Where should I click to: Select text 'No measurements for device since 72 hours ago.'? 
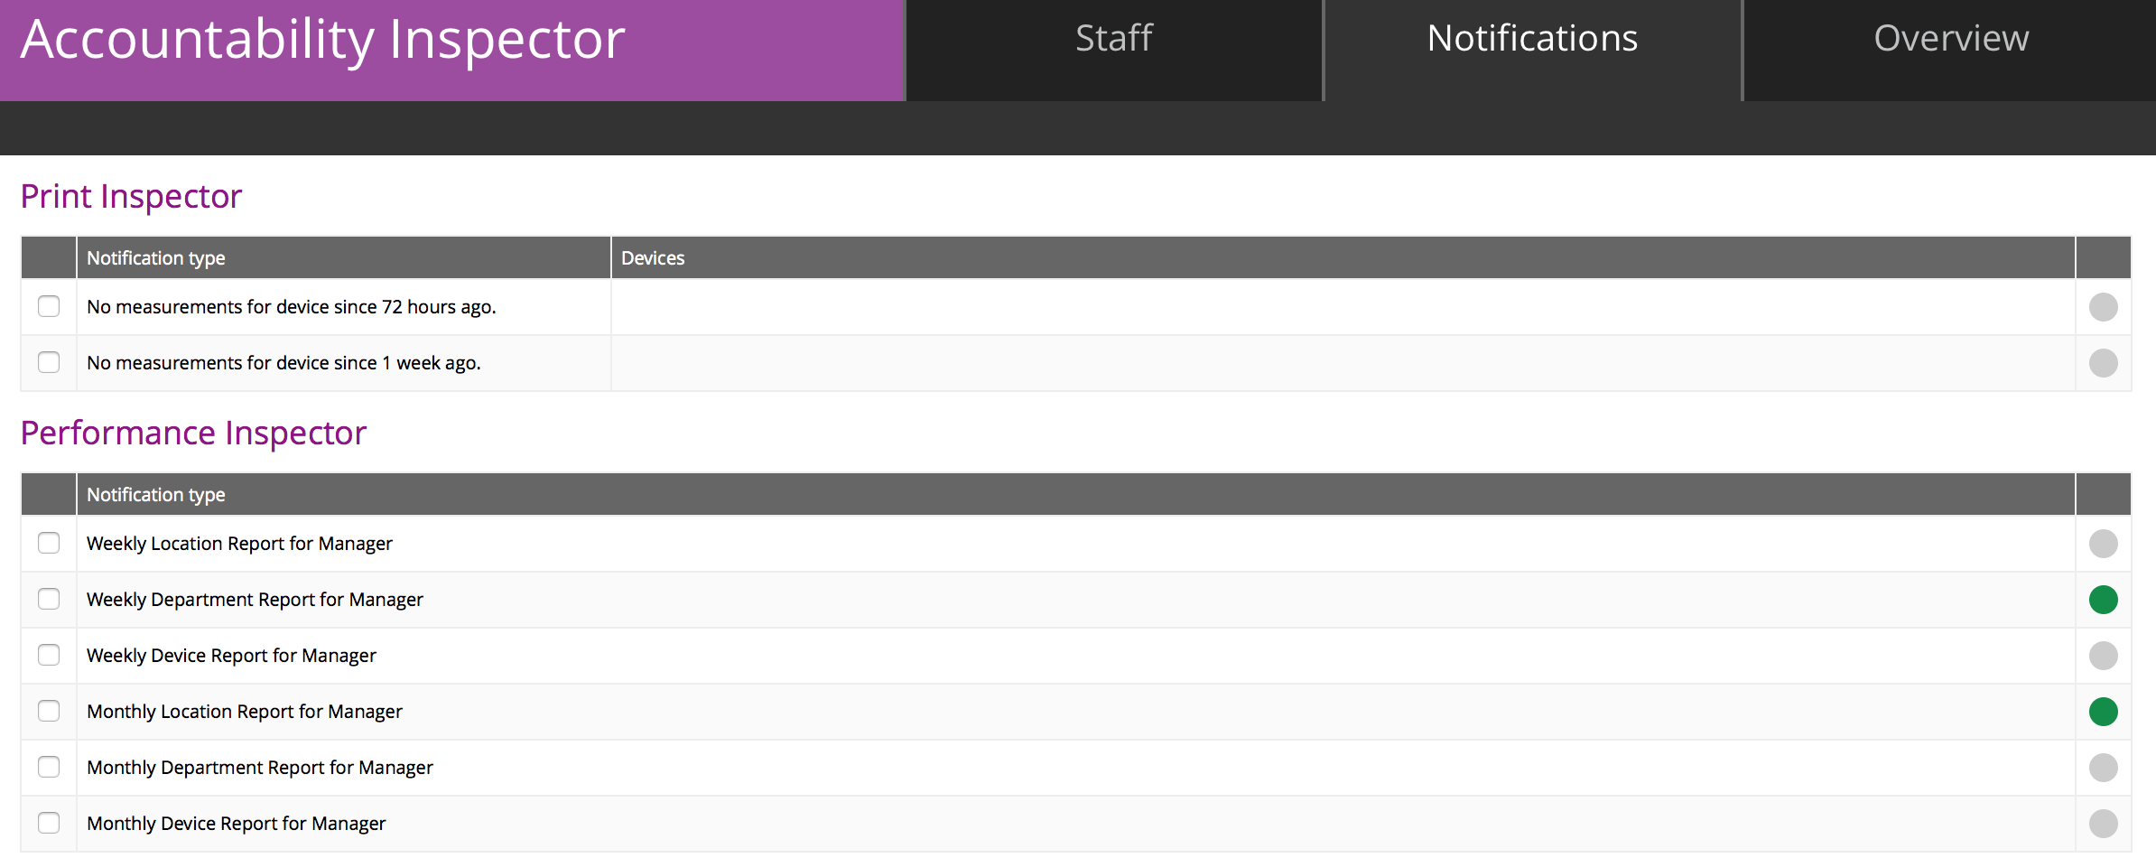(x=292, y=307)
